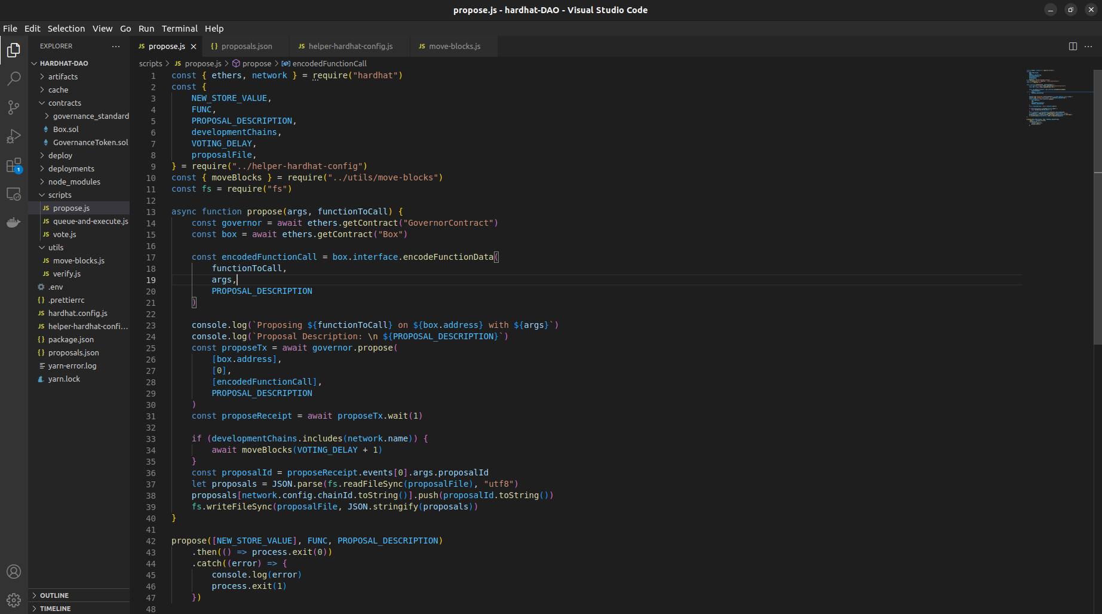Click Box.sol Solidity file icon
Image resolution: width=1102 pixels, height=614 pixels.
46,129
